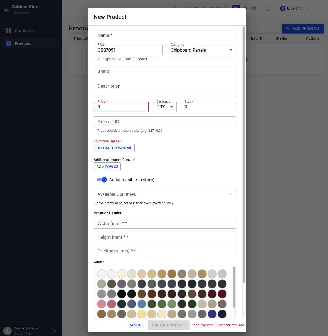328x336 pixels.
Task: Click into the SKU field CB87051
Action: click(x=128, y=50)
